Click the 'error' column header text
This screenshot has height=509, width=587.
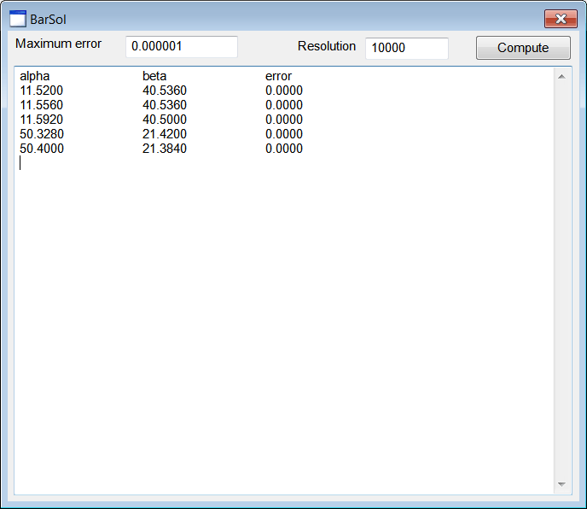(x=278, y=76)
